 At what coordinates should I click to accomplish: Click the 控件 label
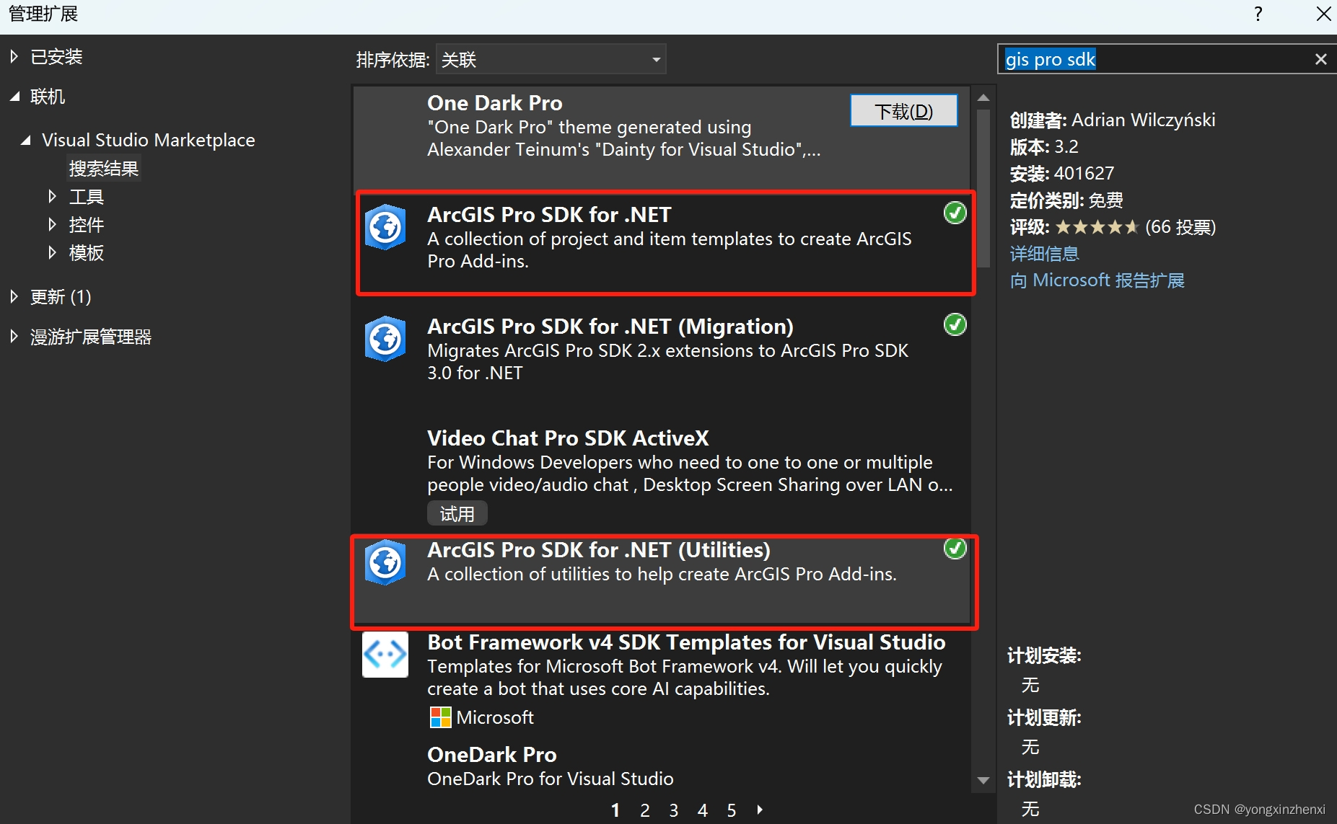pyautogui.click(x=87, y=224)
